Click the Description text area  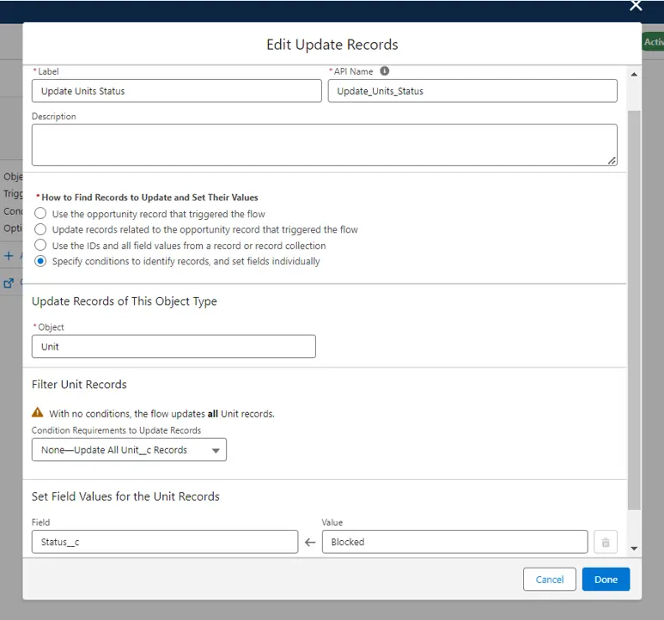324,144
